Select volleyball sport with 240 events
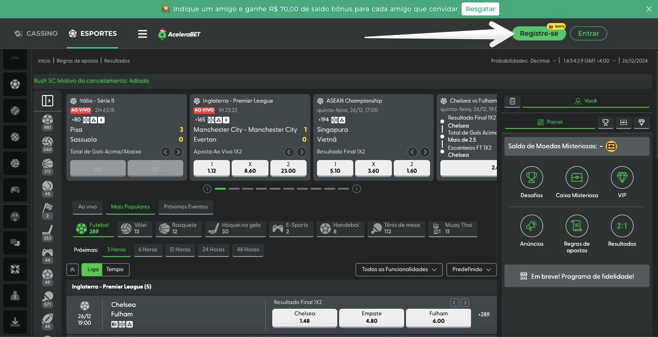This screenshot has height=337, width=658. 47,144
